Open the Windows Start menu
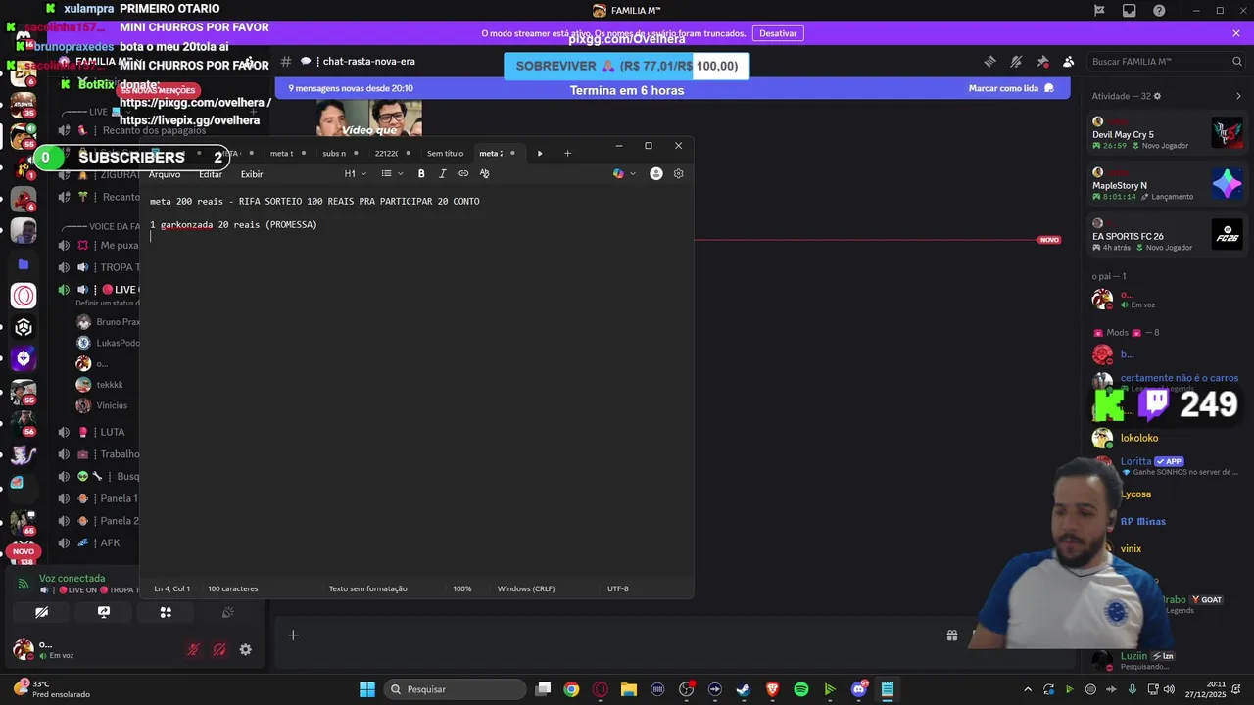The width and height of the screenshot is (1254, 705). coord(366,689)
